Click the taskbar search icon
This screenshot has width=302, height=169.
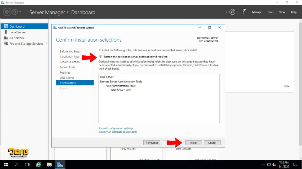(x=17, y=165)
